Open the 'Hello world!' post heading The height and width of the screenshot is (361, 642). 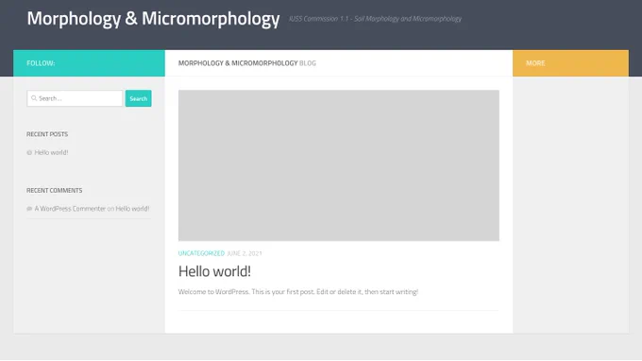pos(214,271)
